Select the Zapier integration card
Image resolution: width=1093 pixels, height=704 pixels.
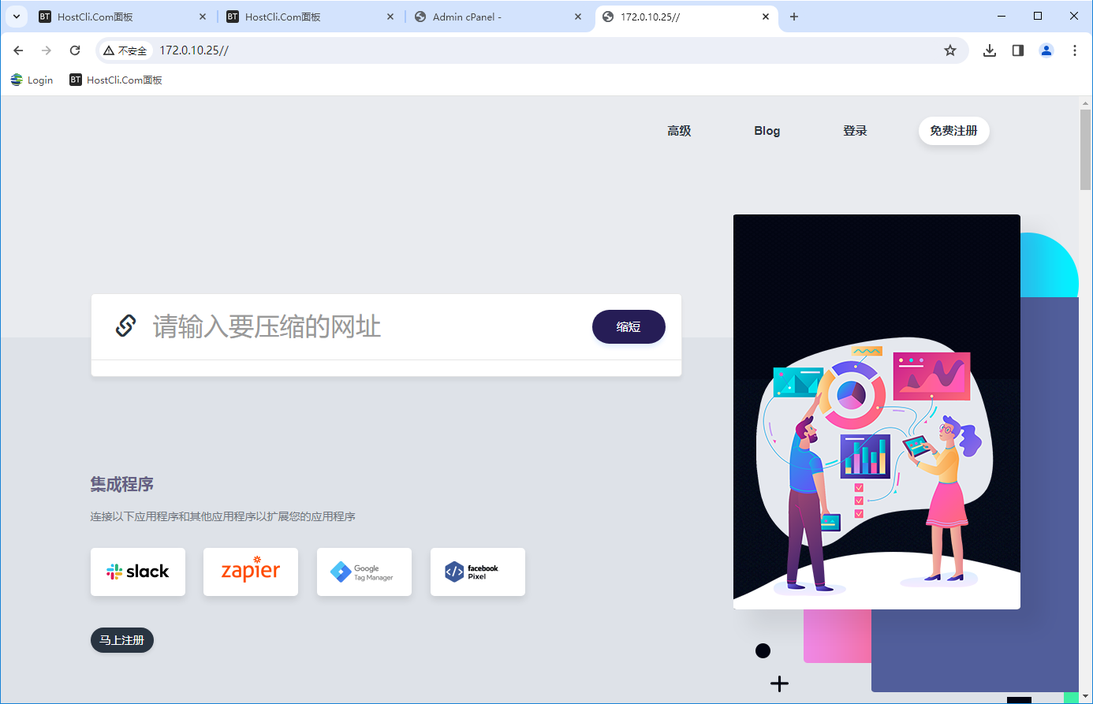[250, 571]
